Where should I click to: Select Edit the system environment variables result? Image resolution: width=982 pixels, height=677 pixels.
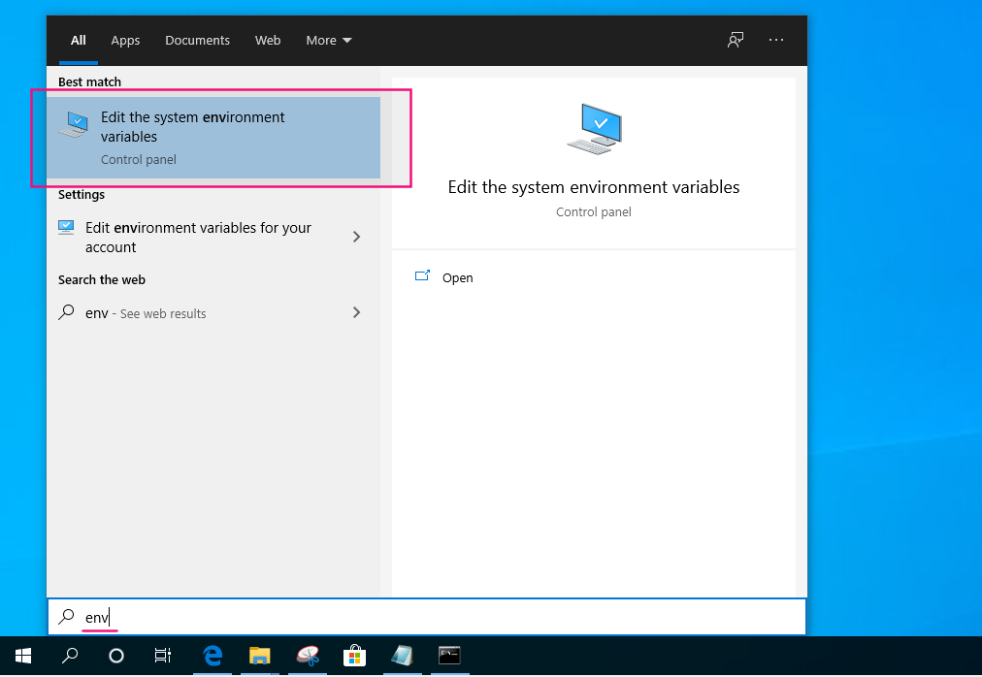pos(213,137)
